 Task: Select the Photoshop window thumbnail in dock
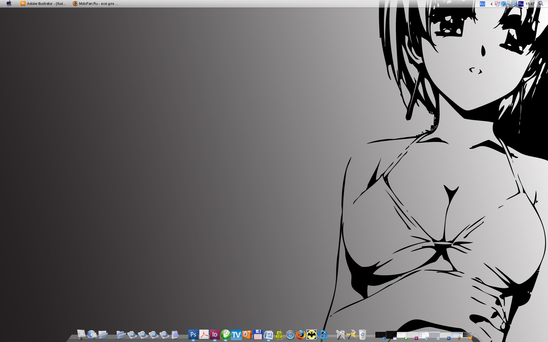pyautogui.click(x=445, y=335)
